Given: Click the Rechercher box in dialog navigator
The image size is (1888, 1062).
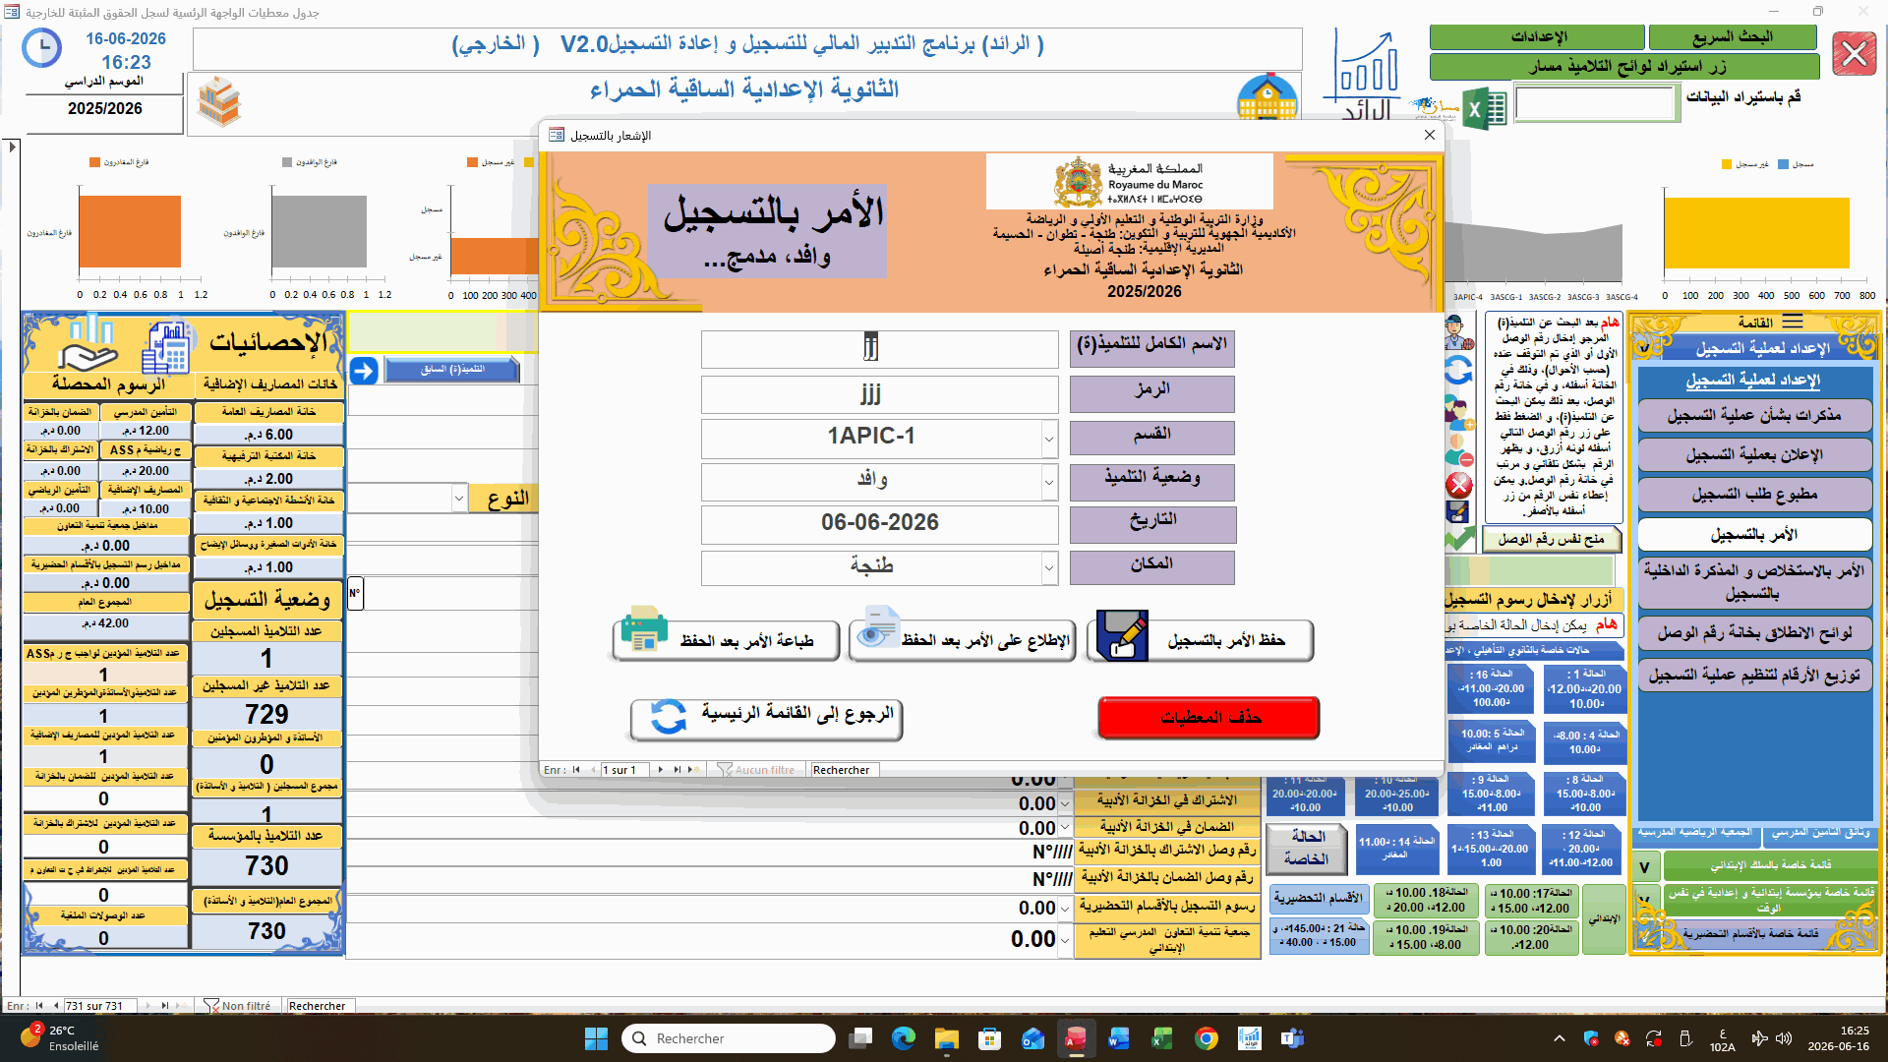Looking at the screenshot, I should point(844,770).
